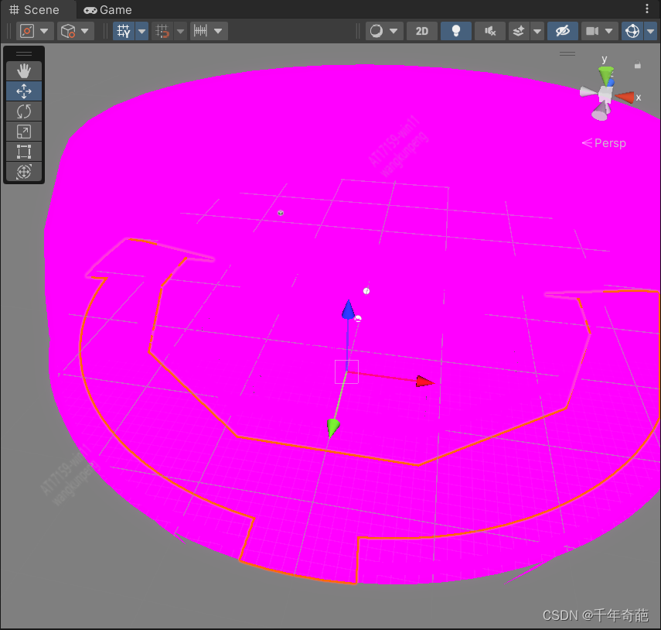
Task: Toggle 2D view mode
Action: pyautogui.click(x=422, y=31)
